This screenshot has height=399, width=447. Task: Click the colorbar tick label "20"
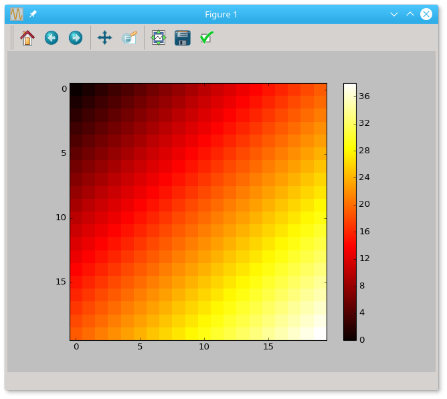coord(365,204)
